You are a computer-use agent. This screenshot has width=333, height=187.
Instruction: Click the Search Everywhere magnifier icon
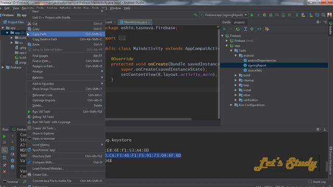(323, 15)
